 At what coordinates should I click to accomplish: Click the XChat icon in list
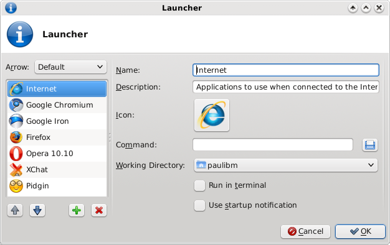click(x=16, y=170)
